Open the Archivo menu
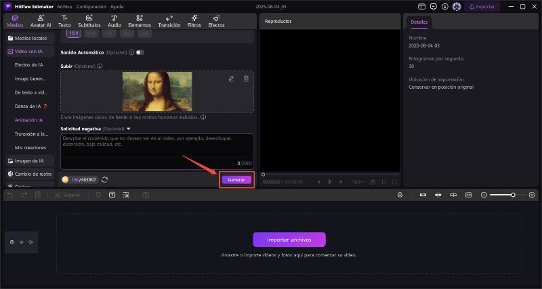The image size is (542, 289). 64,7
